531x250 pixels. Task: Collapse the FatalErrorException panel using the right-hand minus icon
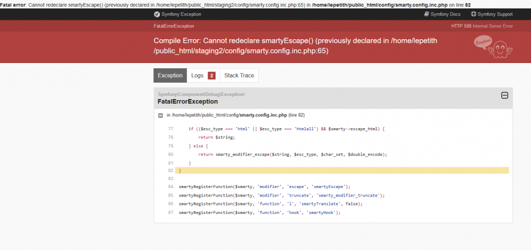coord(505,95)
